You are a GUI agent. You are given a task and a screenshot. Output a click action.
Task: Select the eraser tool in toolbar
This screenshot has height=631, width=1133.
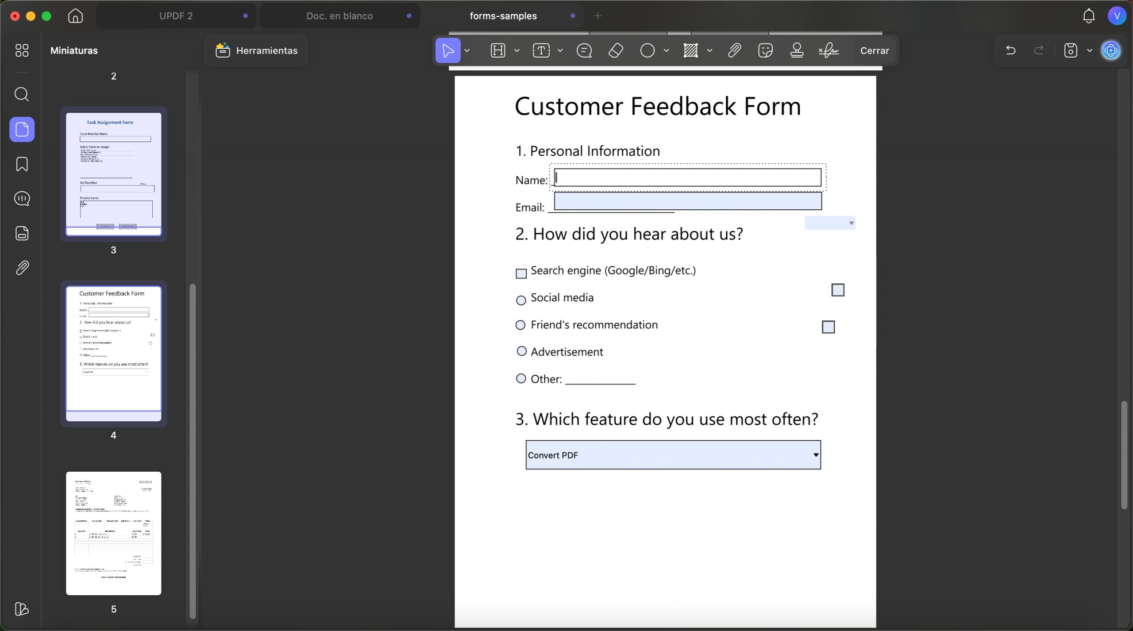[x=616, y=50]
